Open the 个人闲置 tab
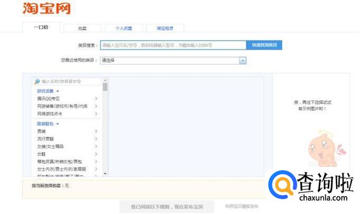The width and height of the screenshot is (360, 214). tap(124, 29)
